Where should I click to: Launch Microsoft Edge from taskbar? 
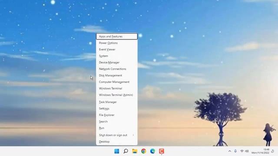(x=152, y=151)
